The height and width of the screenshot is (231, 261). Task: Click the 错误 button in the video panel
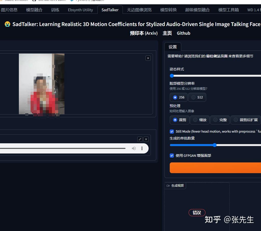(197, 213)
